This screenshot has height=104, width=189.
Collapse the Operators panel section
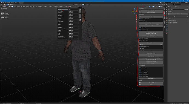139,15
